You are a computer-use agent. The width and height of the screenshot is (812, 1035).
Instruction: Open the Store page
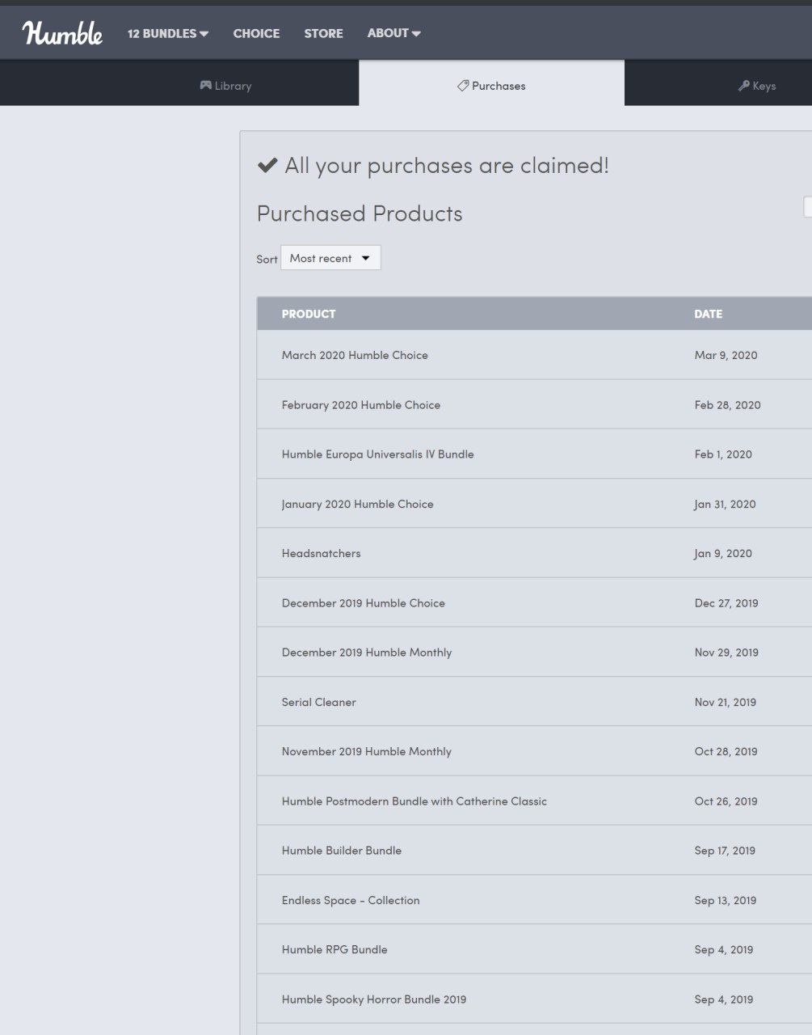click(x=323, y=33)
